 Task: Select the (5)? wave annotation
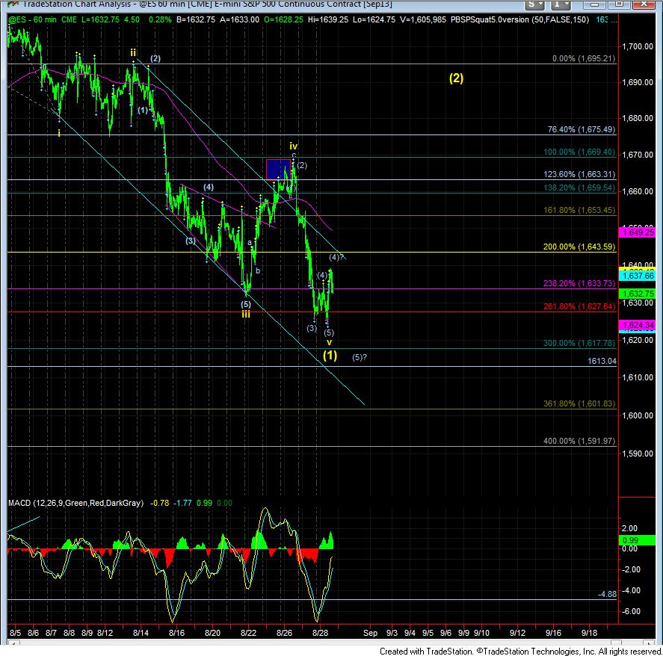tap(360, 357)
